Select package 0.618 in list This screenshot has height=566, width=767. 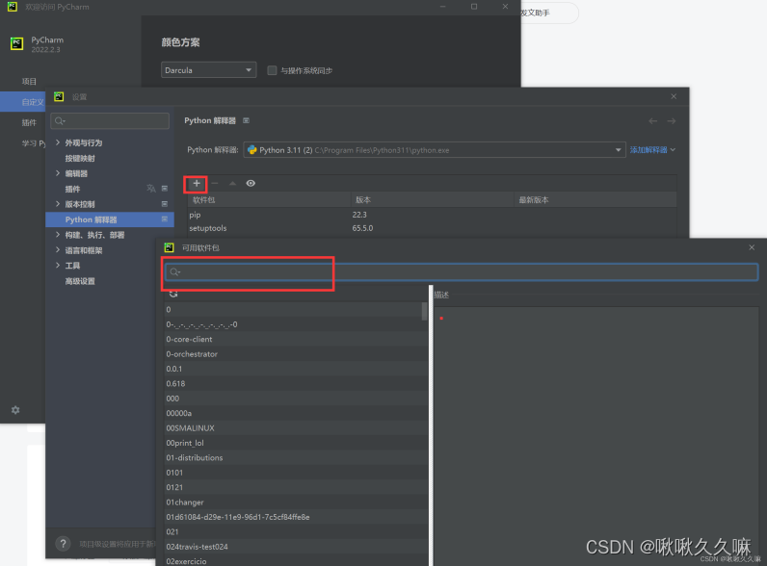[296, 384]
